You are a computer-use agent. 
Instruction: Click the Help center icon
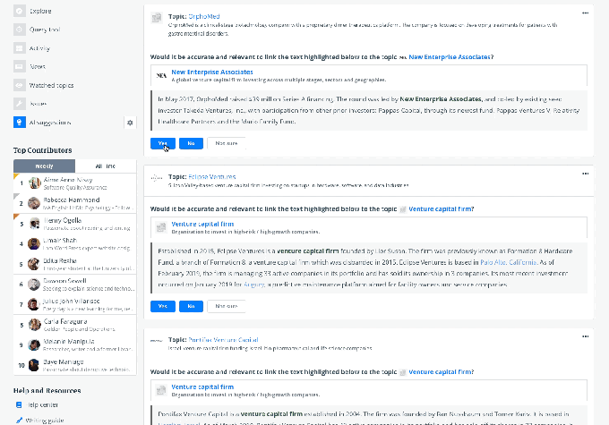pos(20,405)
